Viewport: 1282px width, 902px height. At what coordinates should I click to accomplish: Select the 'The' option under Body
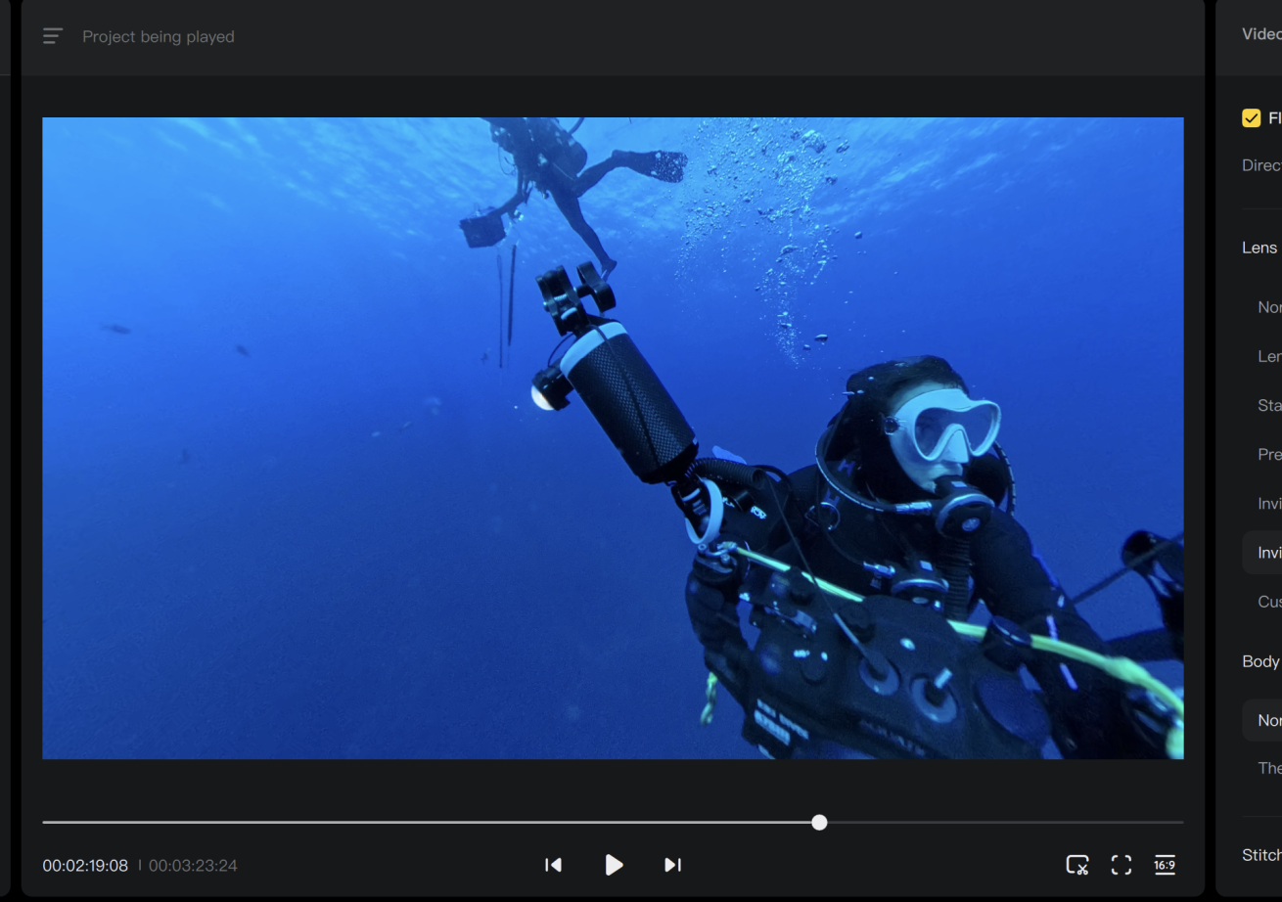[x=1268, y=768]
